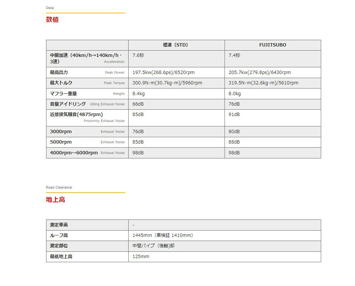
Task: Select the 125mm minimum ground clearance value
Action: [x=141, y=257]
